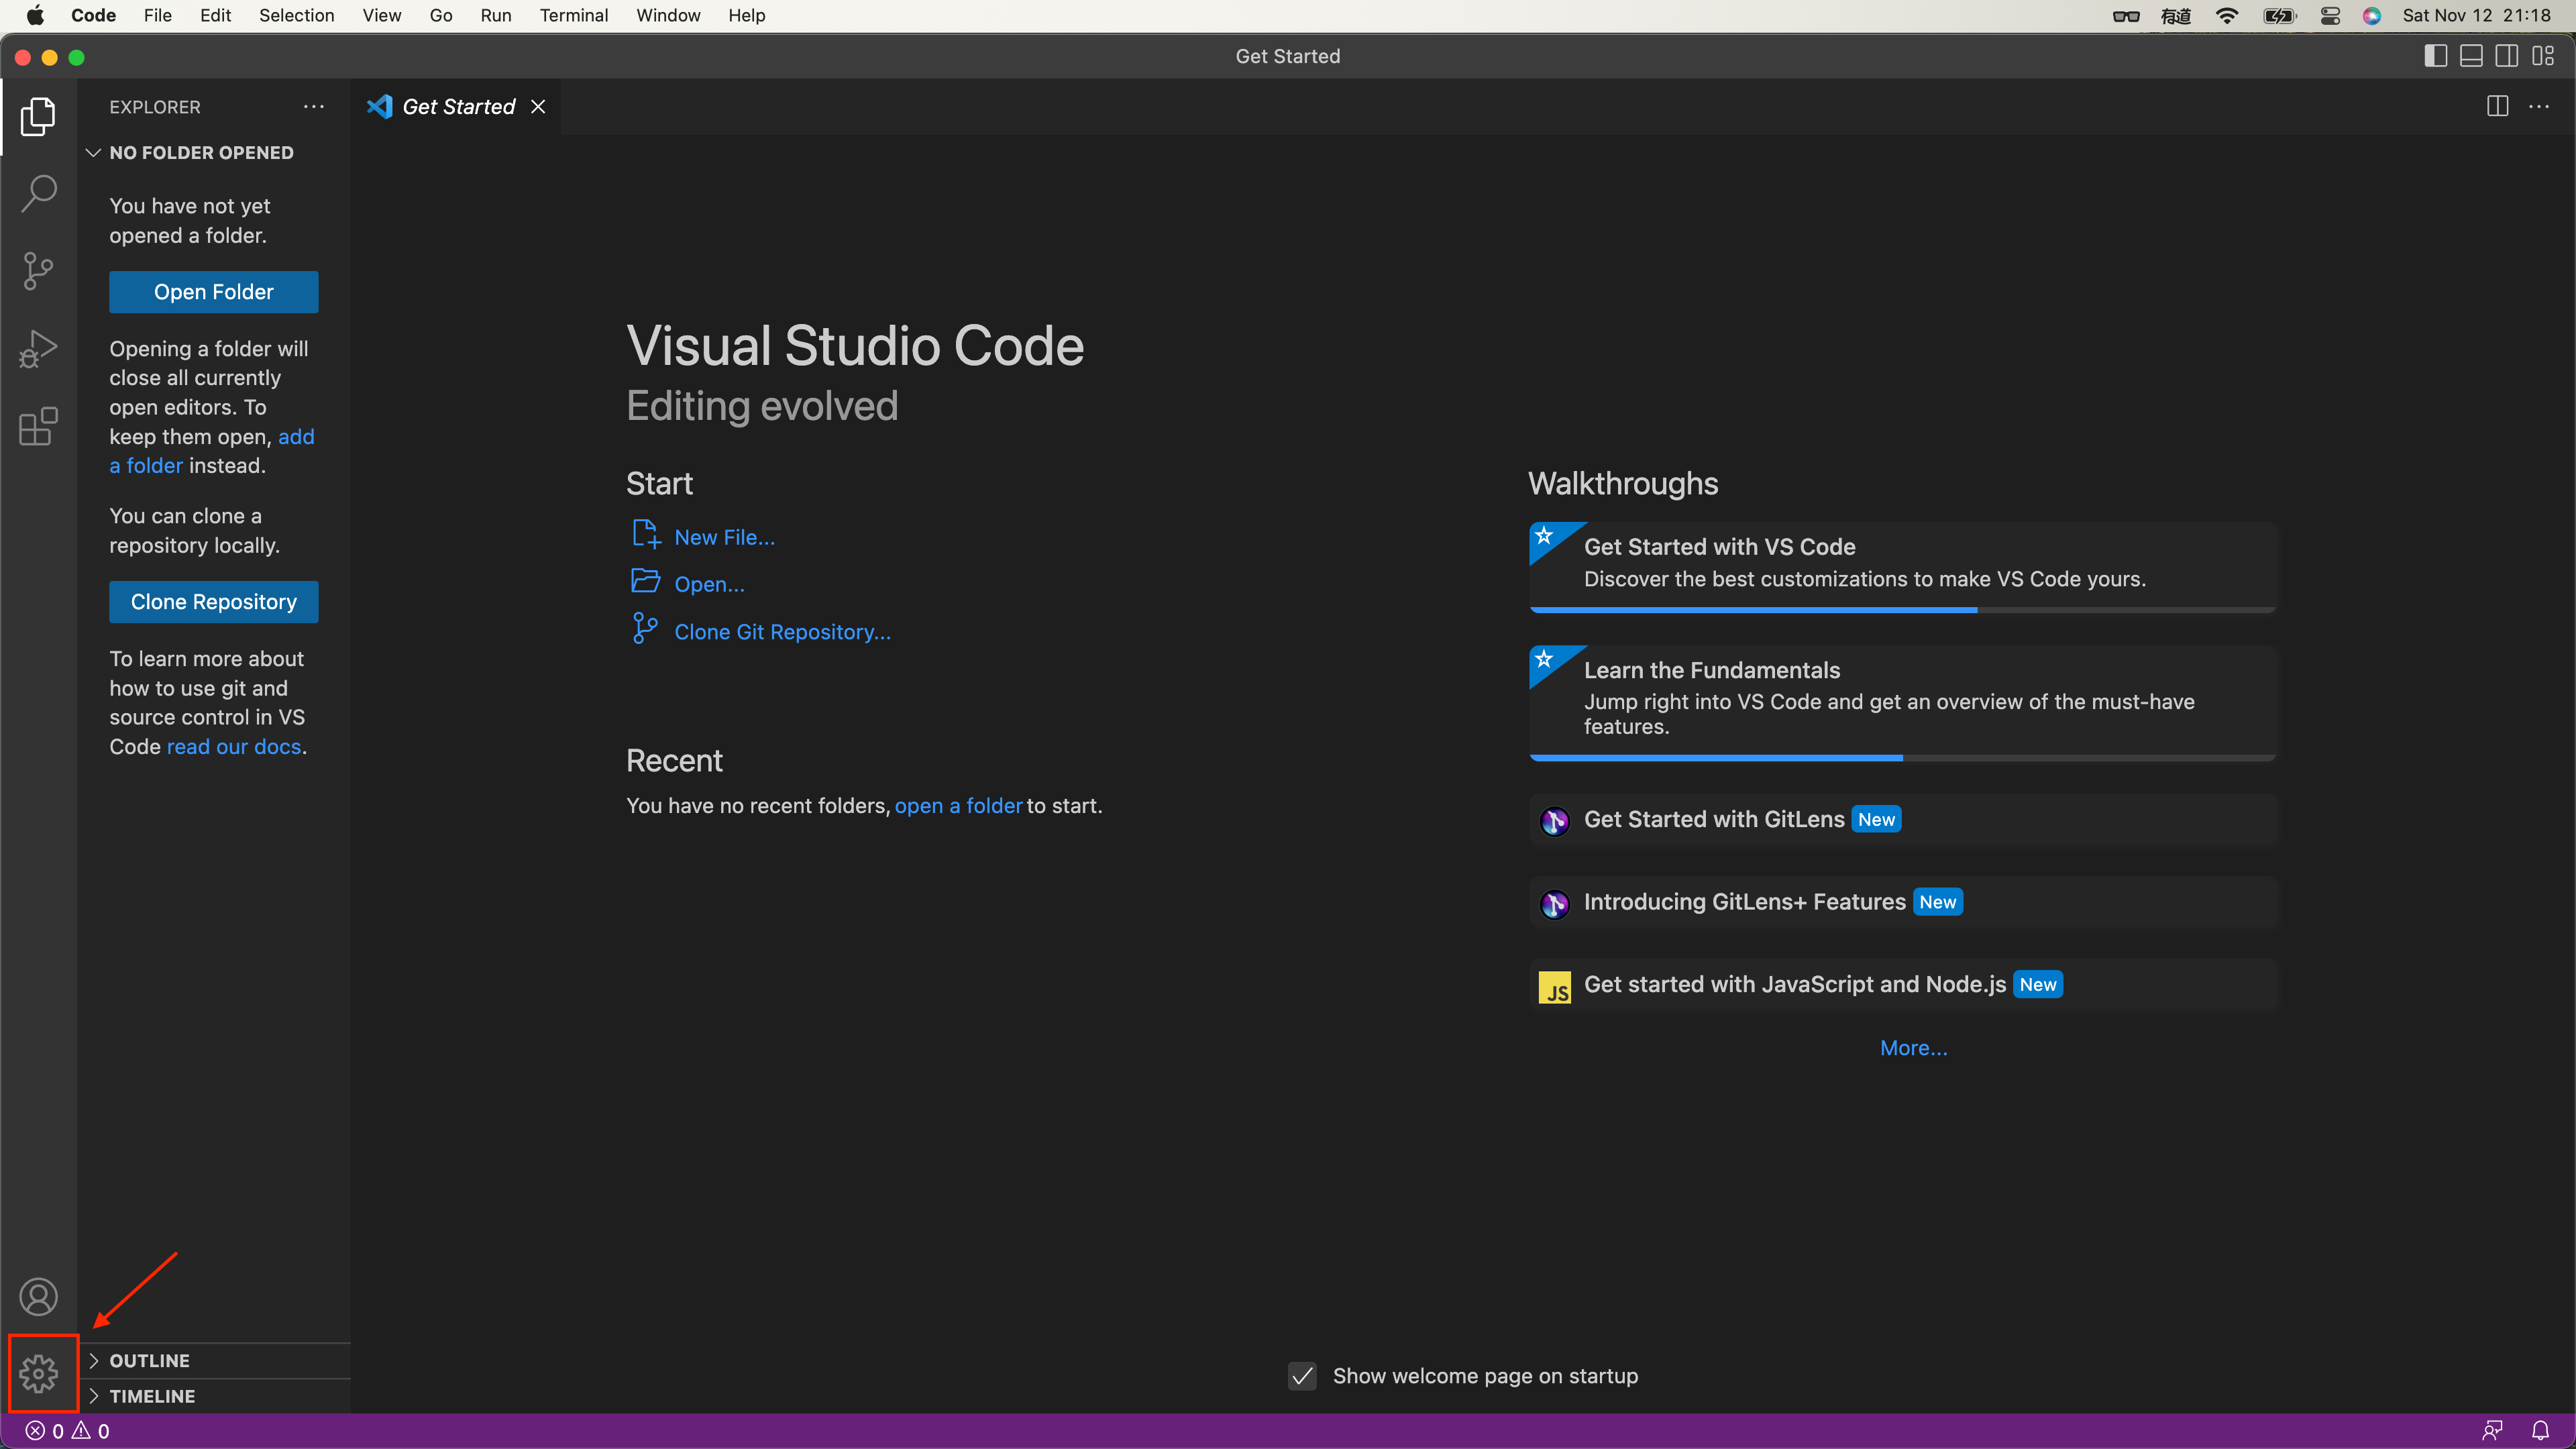This screenshot has width=2576, height=1449.
Task: Click the Open Folder button
Action: click(213, 292)
